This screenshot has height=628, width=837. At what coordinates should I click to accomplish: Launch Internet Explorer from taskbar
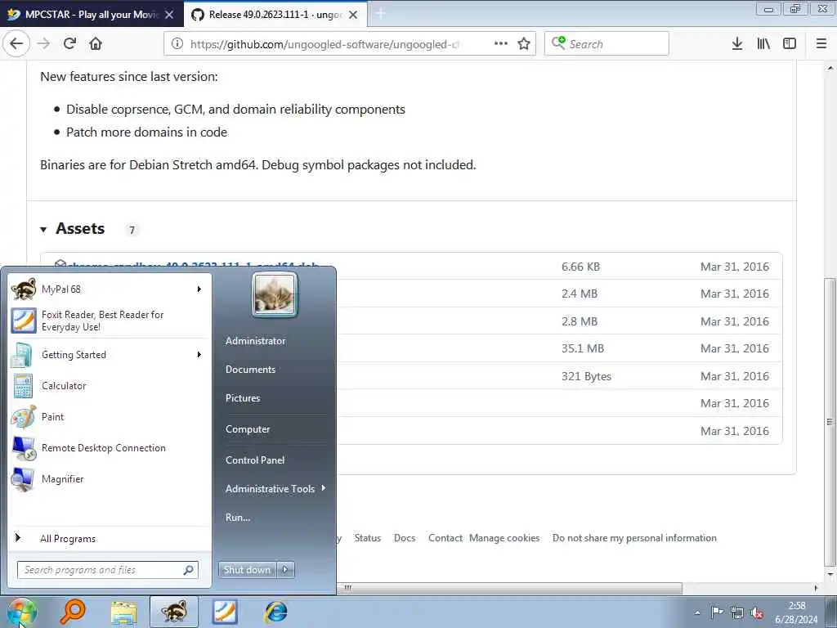276,612
